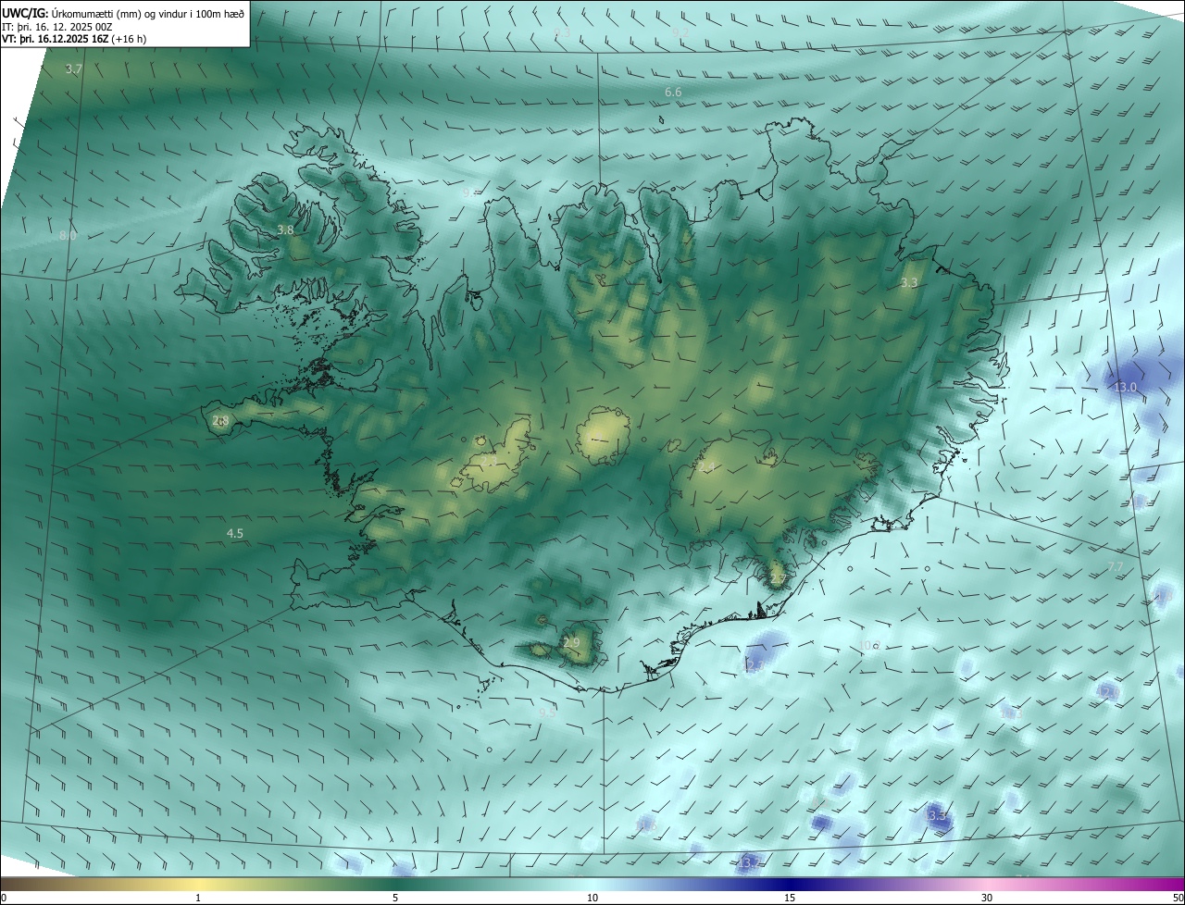The width and height of the screenshot is (1185, 905).
Task: Click the 13.0 value label
Action: [1125, 387]
